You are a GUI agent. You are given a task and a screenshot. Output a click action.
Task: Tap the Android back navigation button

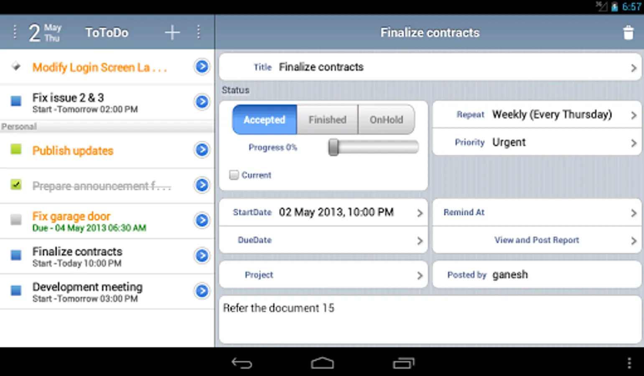click(242, 363)
